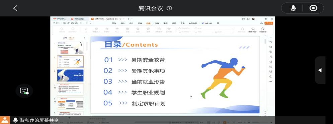Open WPS AI in the ribbon
Image resolution: width=333 pixels, height=124 pixels.
(207, 23)
